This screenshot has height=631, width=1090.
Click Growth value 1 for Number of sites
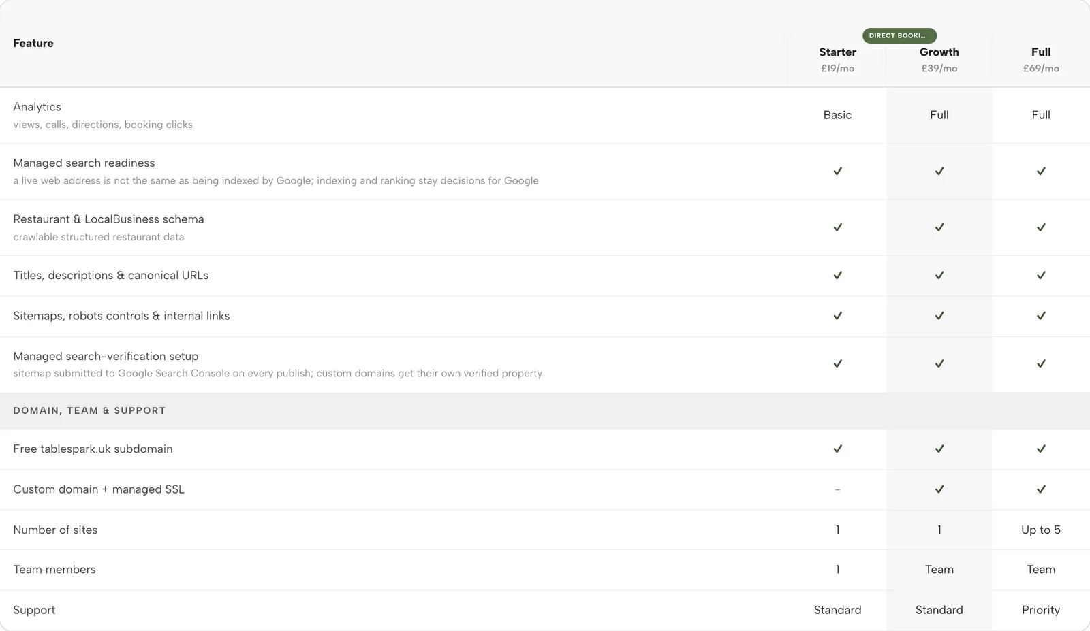(939, 530)
